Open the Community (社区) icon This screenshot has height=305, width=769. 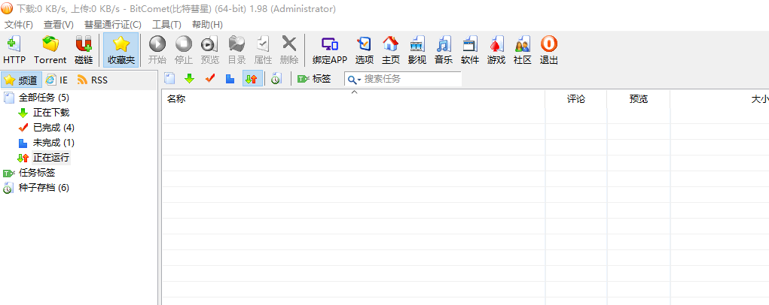522,50
